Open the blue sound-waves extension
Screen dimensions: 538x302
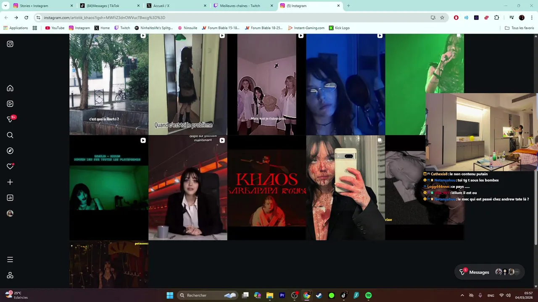tap(466, 18)
